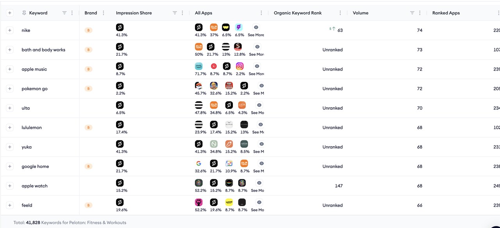The width and height of the screenshot is (500, 228).
Task: Click See More eye icon in ulta row
Action: click(x=259, y=105)
